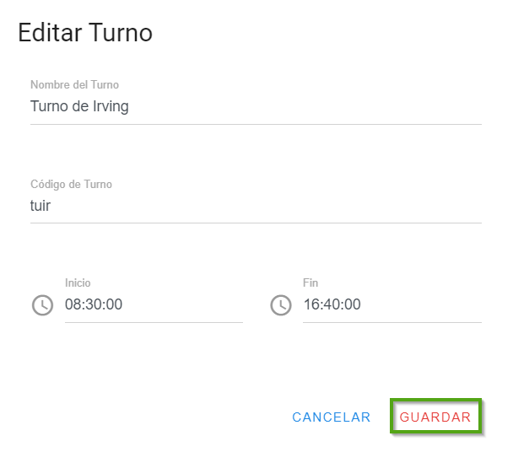Click the "Turno de Irving" text

point(79,107)
